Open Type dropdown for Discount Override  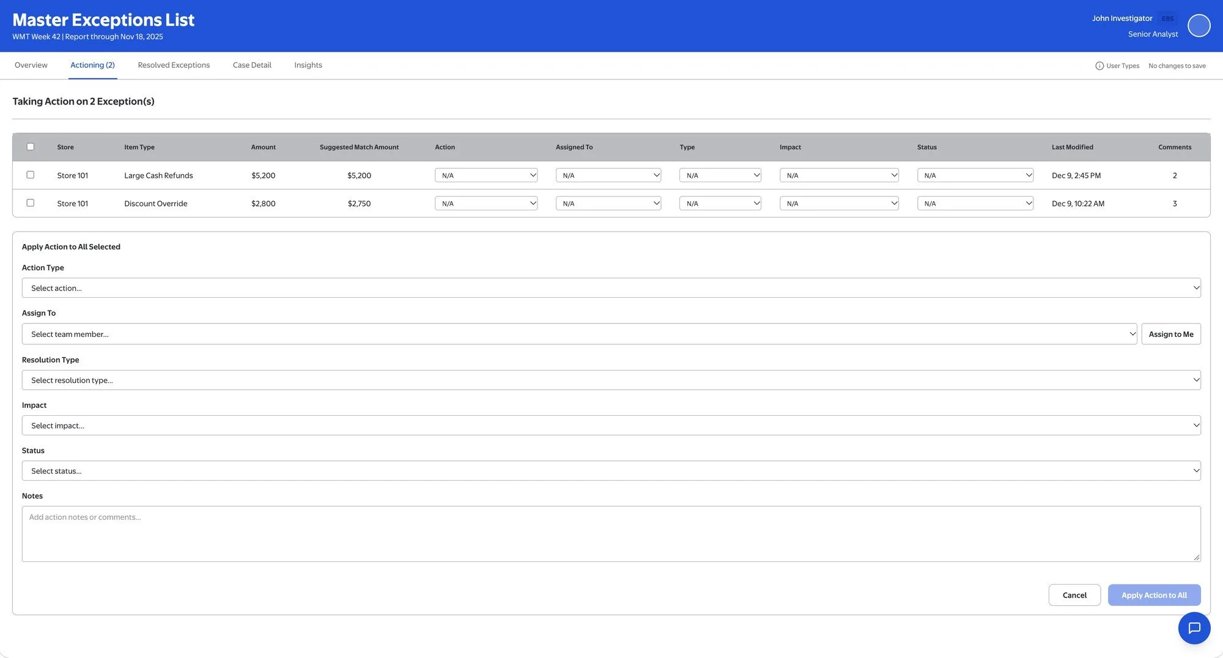point(720,204)
